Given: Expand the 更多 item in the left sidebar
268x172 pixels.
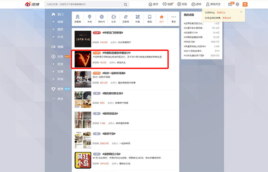Looking at the screenshot, I should point(58,99).
